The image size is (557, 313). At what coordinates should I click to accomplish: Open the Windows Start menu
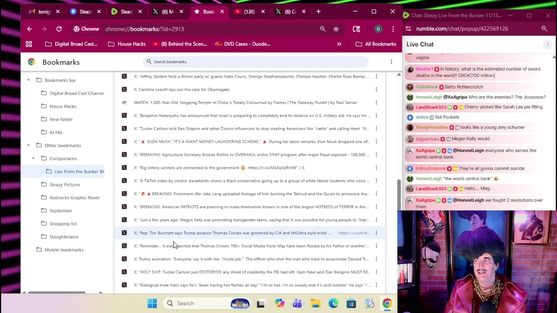tap(152, 303)
